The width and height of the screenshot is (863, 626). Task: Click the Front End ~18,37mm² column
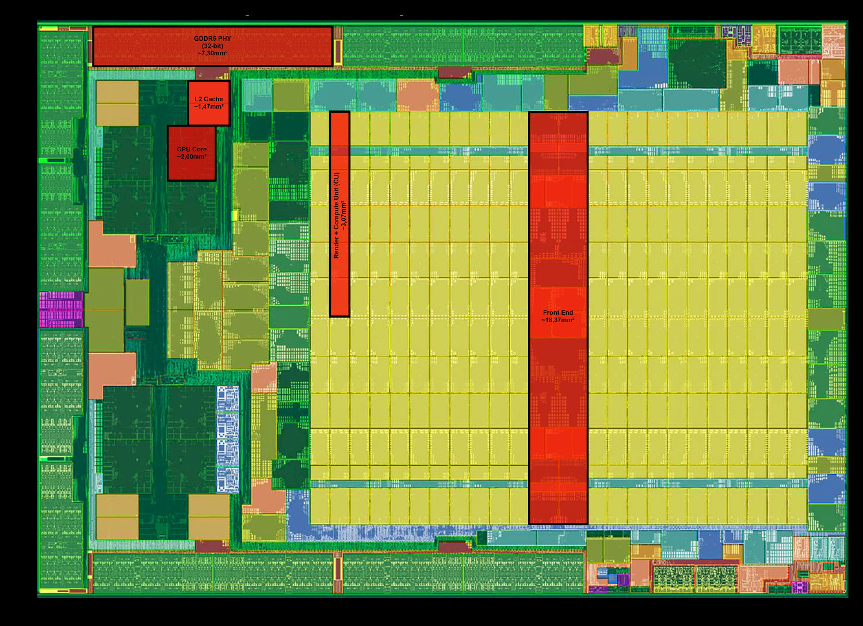558,318
